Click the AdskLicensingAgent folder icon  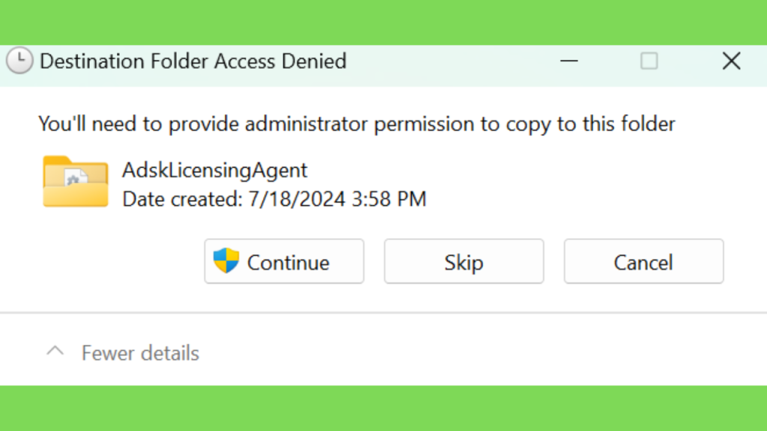point(76,181)
